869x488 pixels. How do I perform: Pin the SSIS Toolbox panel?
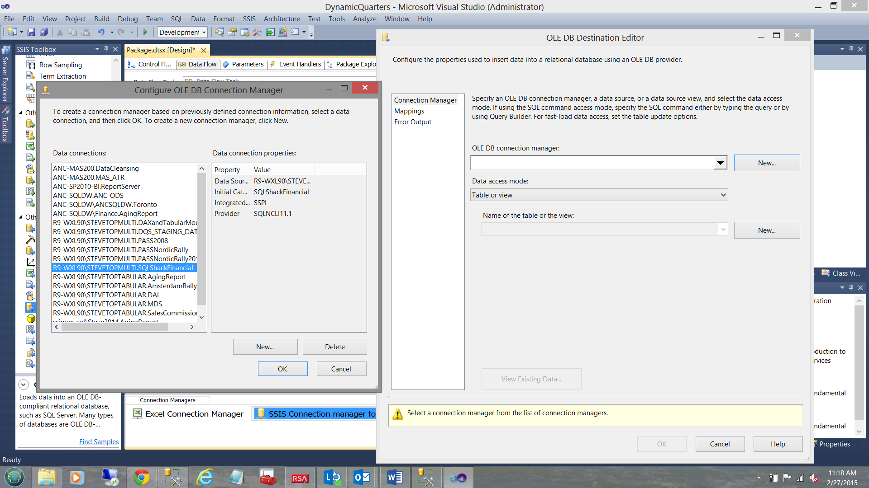coord(106,49)
